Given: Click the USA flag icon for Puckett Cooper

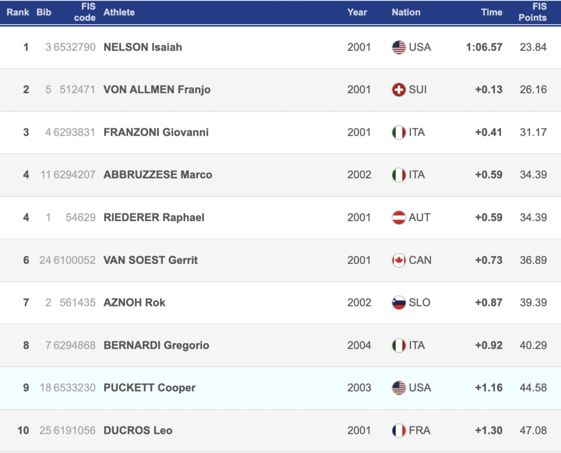Looking at the screenshot, I should (399, 388).
